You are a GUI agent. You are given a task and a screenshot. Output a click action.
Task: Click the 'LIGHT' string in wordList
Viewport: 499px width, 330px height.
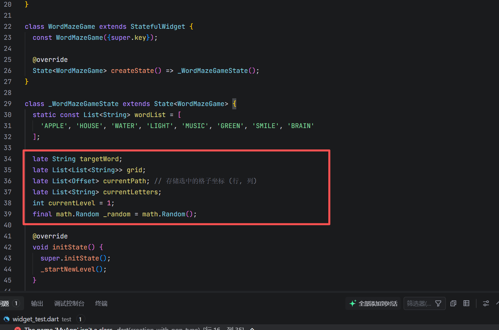[x=160, y=126]
